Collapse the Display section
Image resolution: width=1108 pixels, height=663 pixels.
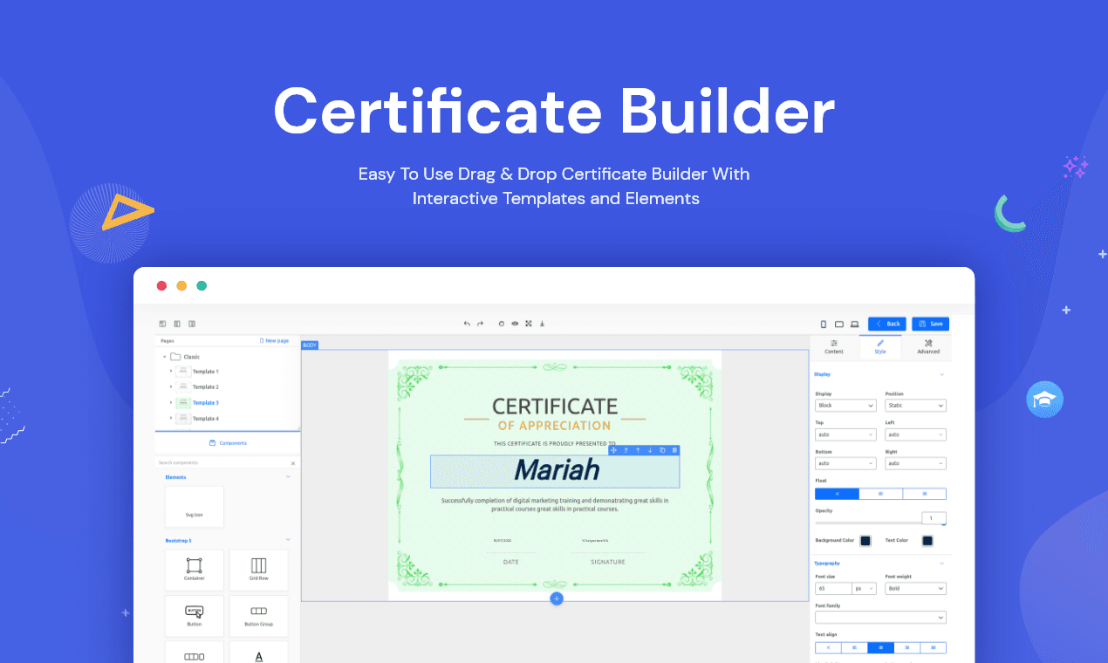pyautogui.click(x=942, y=374)
